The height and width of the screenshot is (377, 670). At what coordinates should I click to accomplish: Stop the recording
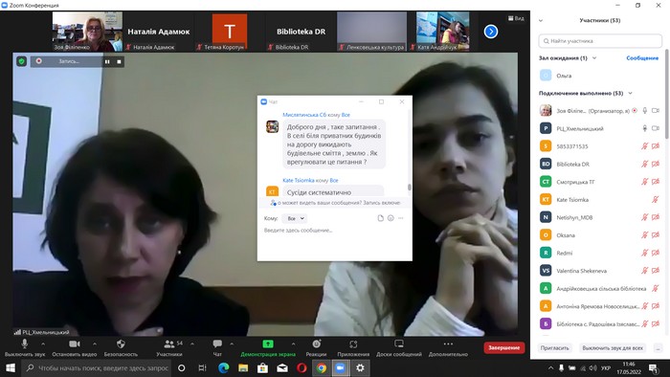[120, 61]
